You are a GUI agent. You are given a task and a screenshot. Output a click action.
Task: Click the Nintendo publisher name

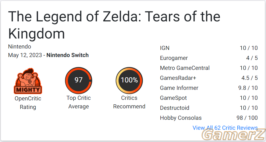(x=19, y=46)
